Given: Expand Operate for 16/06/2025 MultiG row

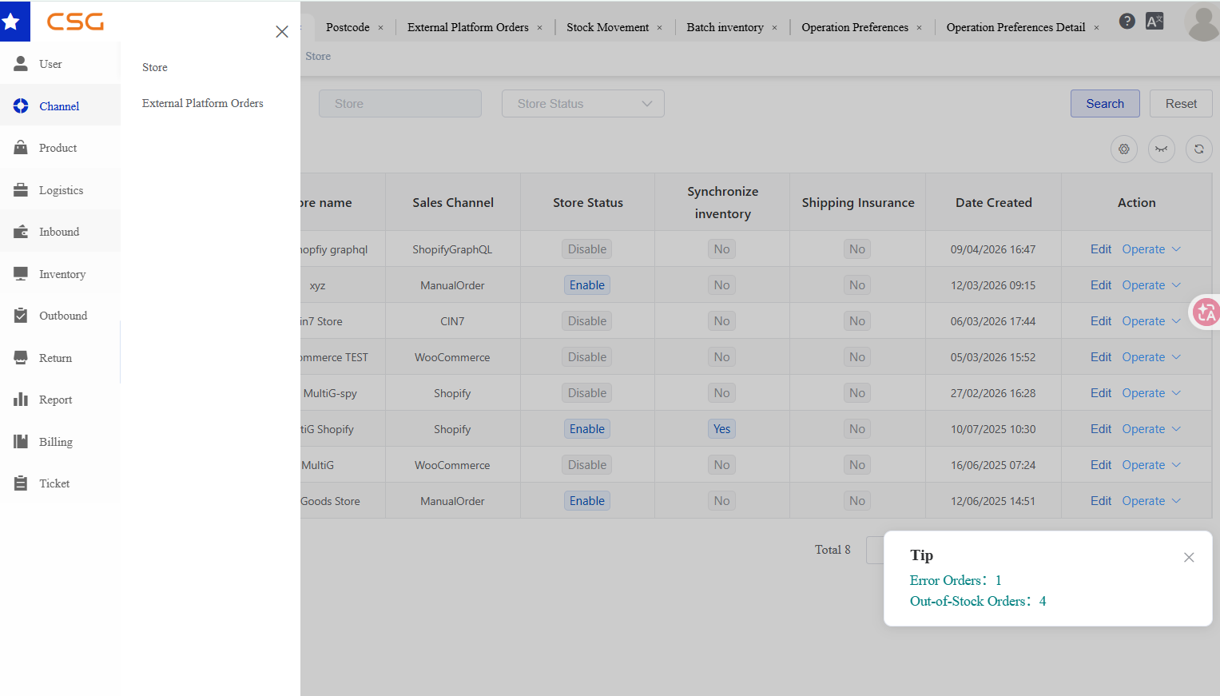Looking at the screenshot, I should (1151, 465).
